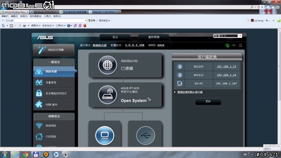Click the SSID ASUS link

coord(161,45)
